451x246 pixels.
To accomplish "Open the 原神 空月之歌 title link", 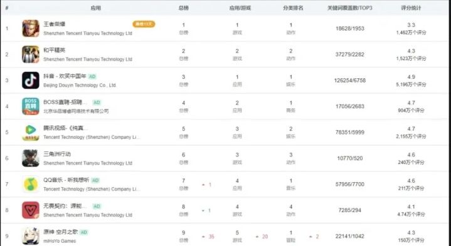I will pos(61,232).
